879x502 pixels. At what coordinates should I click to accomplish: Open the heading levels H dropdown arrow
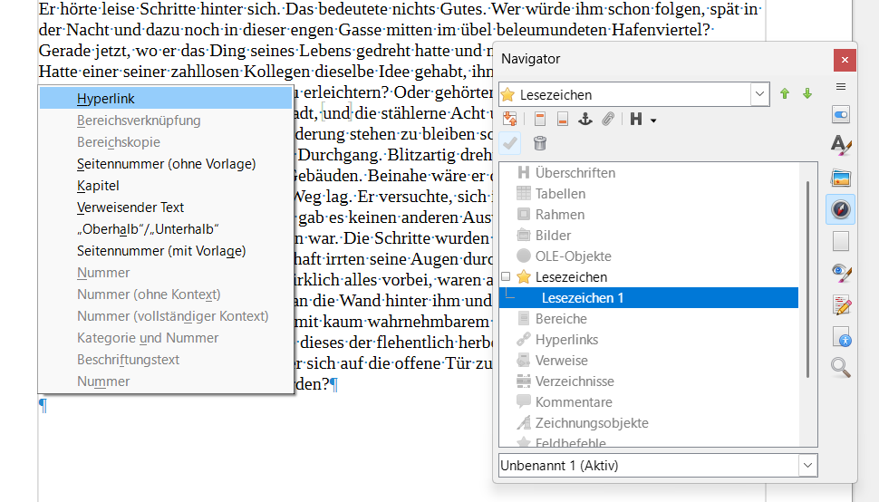(653, 120)
